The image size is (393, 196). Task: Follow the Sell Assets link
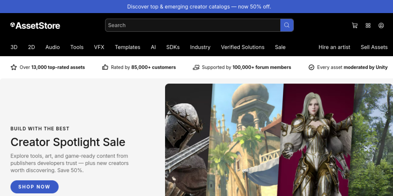click(374, 47)
